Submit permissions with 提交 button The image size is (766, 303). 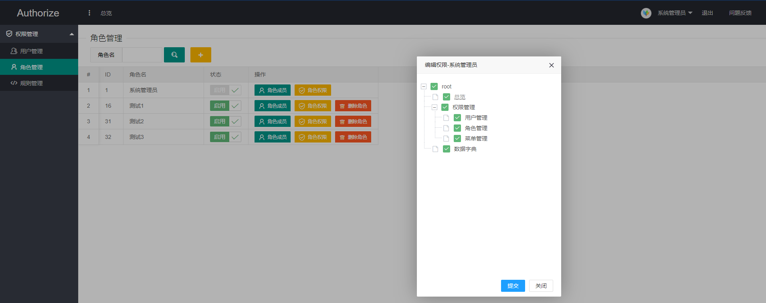(513, 286)
